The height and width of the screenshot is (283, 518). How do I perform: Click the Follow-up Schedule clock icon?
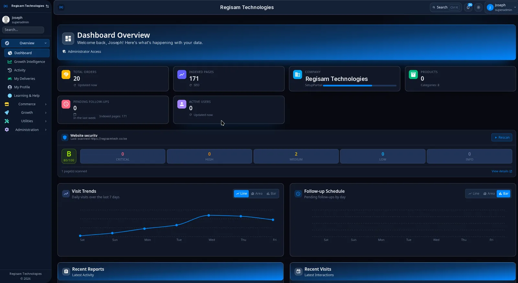pyautogui.click(x=298, y=194)
